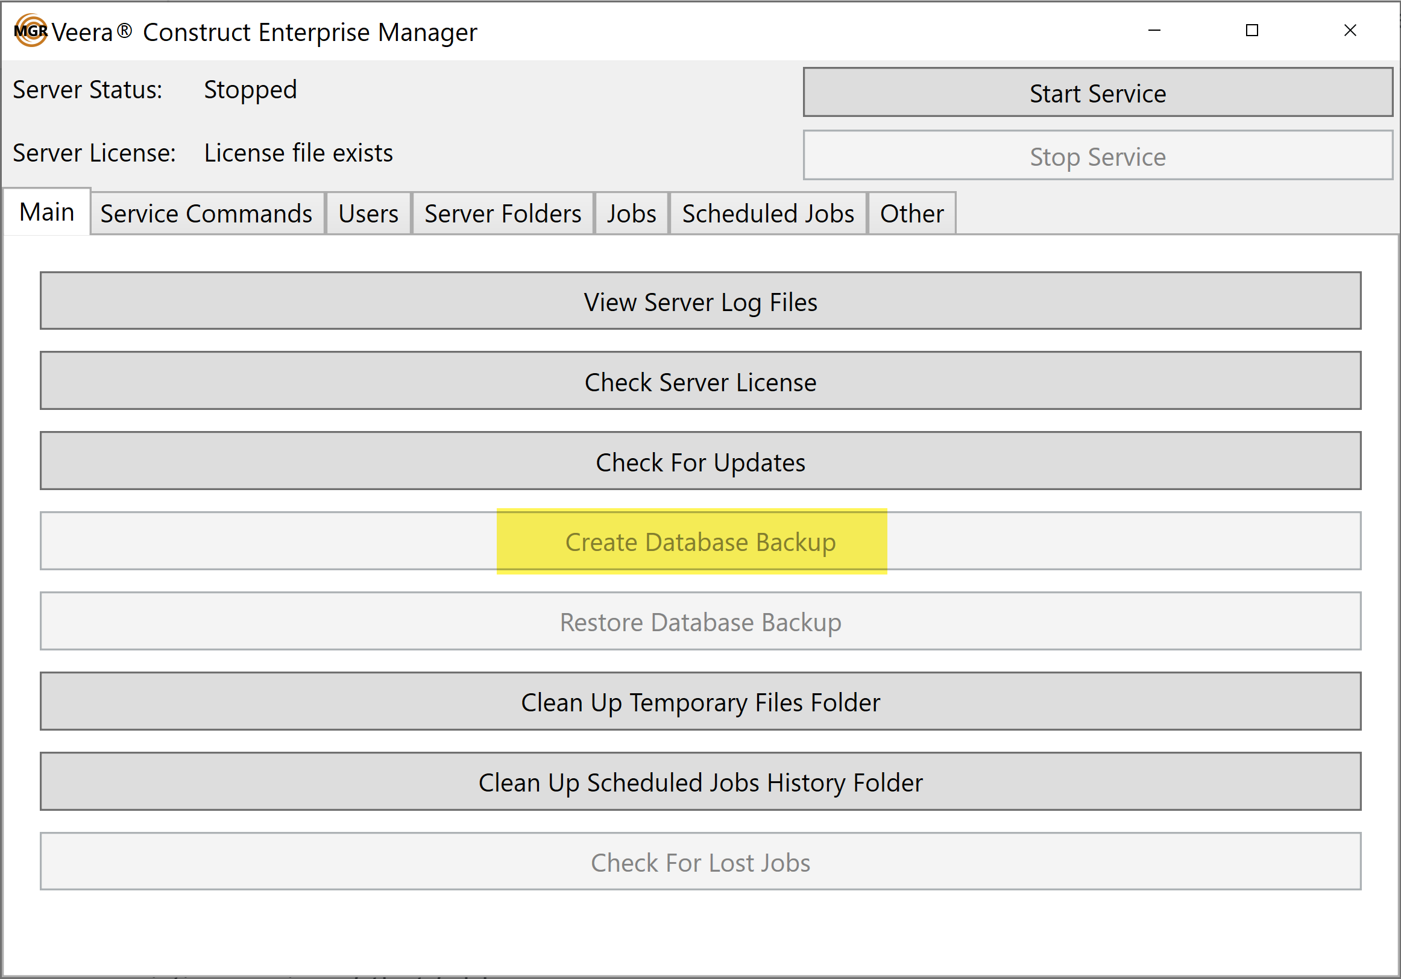Click the Start Service button
Viewport: 1401px width, 979px height.
pos(1098,92)
